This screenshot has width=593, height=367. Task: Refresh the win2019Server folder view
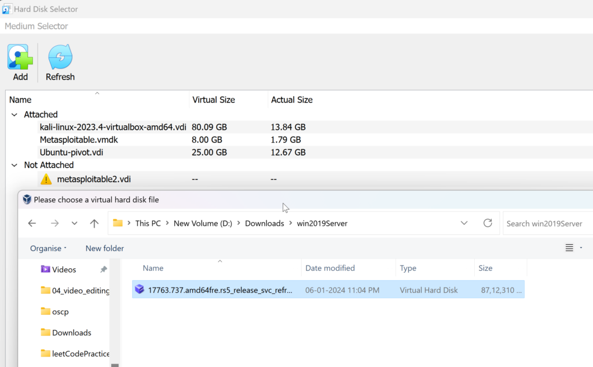488,223
